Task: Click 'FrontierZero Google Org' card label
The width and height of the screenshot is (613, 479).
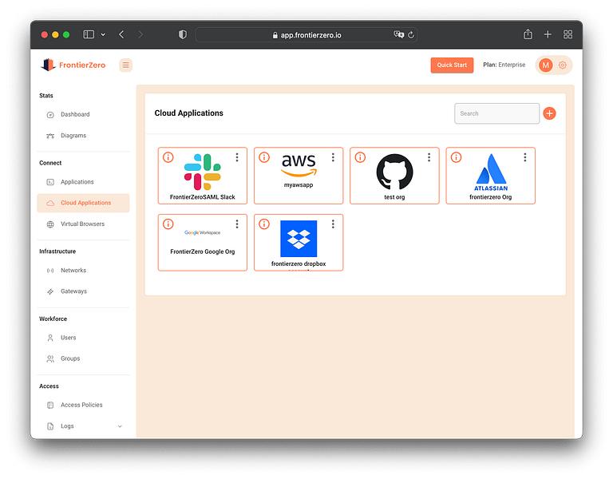Action: point(203,251)
